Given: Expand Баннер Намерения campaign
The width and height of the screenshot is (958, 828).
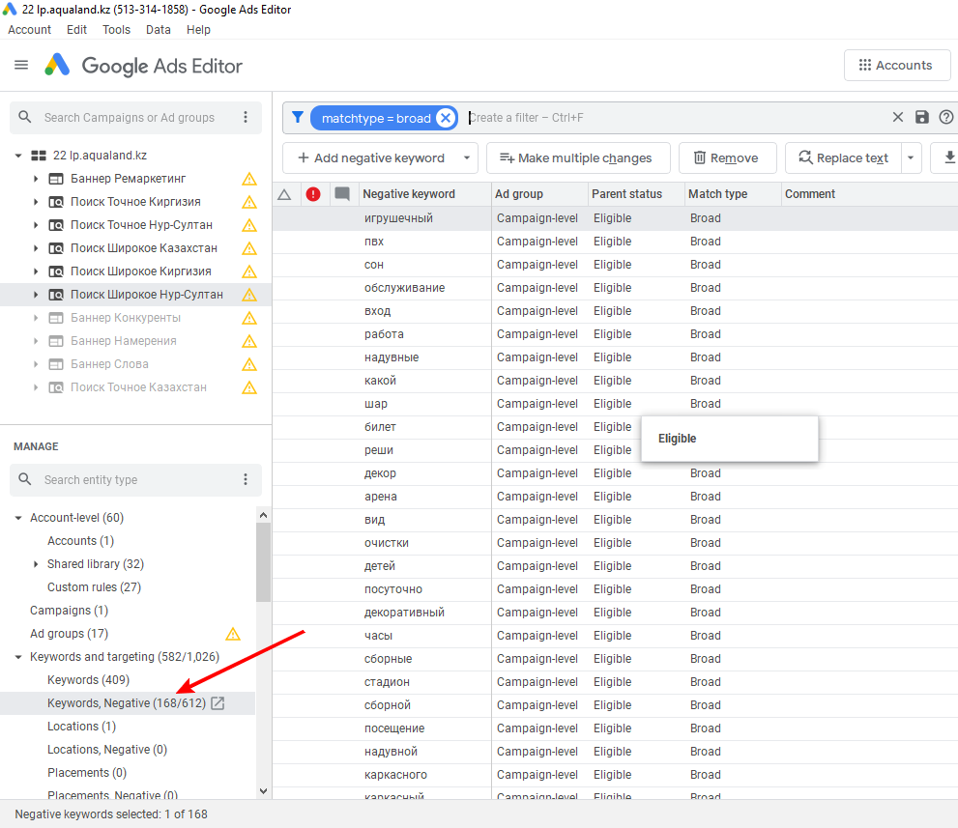Looking at the screenshot, I should (36, 341).
